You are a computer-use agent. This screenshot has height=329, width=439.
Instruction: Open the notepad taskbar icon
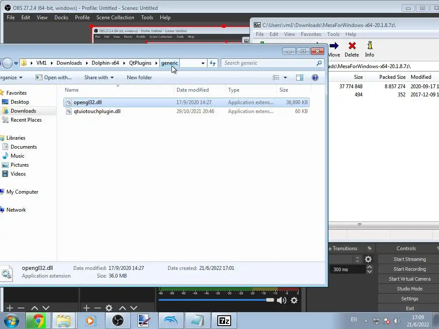tap(197, 320)
